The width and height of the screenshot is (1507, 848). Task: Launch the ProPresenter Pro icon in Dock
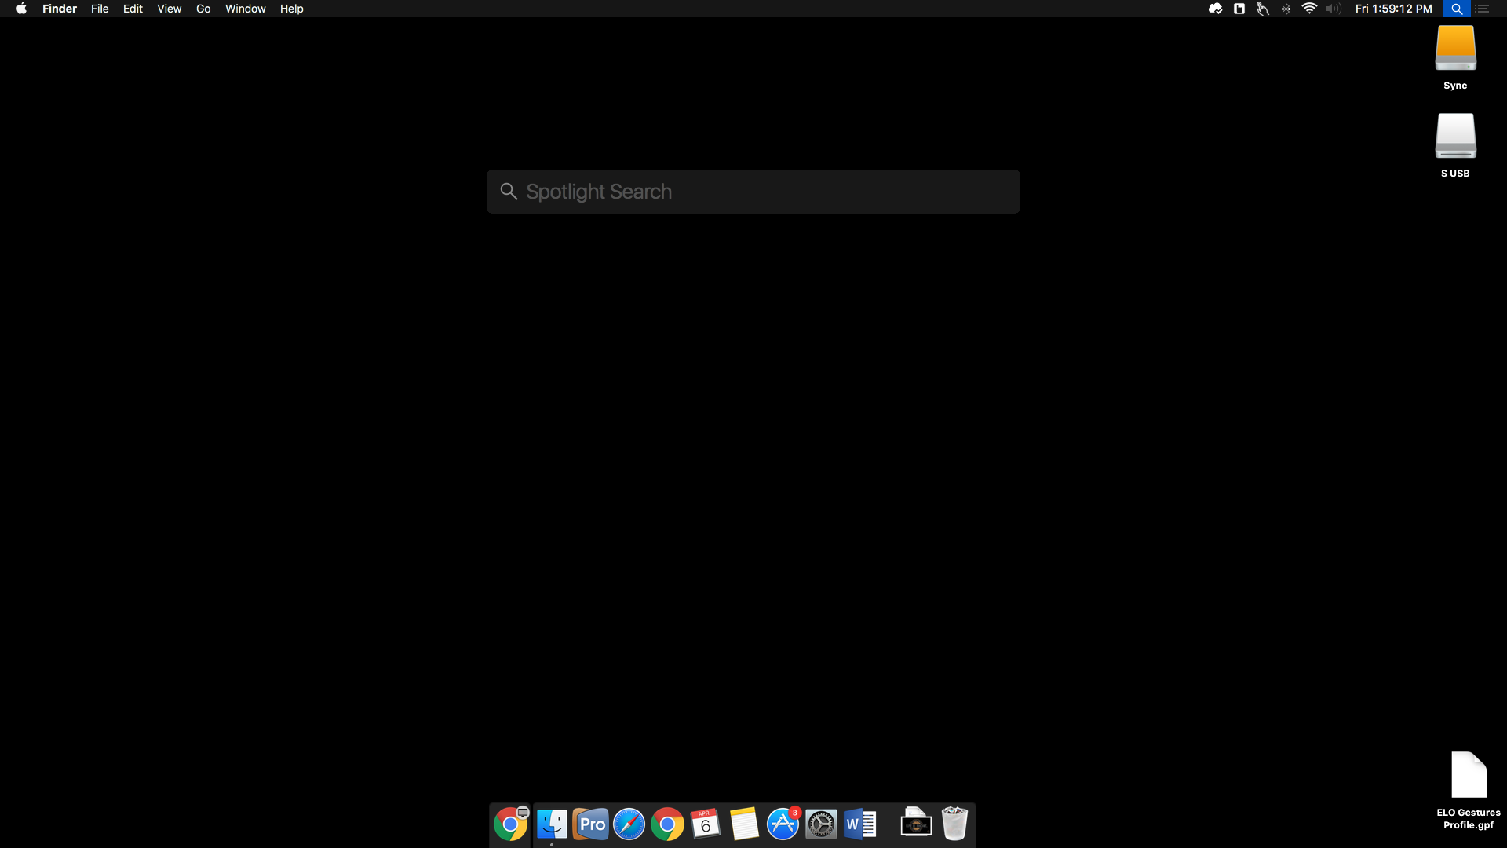click(x=590, y=824)
